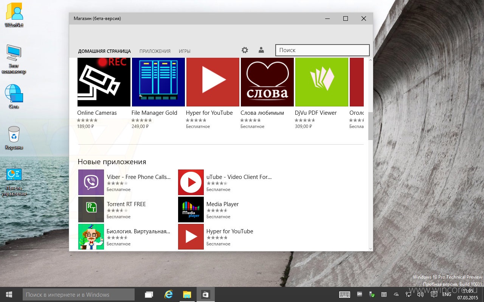This screenshot has height=302, width=484.
Task: Open Hyper for YouTube title in new apps list
Action: (230, 231)
